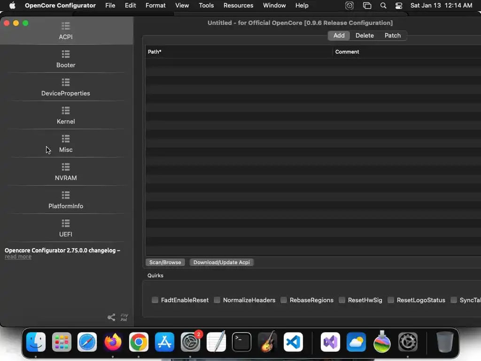Image resolution: width=481 pixels, height=361 pixels.
Task: Open Visual Studio purple icon in dock
Action: click(330, 342)
